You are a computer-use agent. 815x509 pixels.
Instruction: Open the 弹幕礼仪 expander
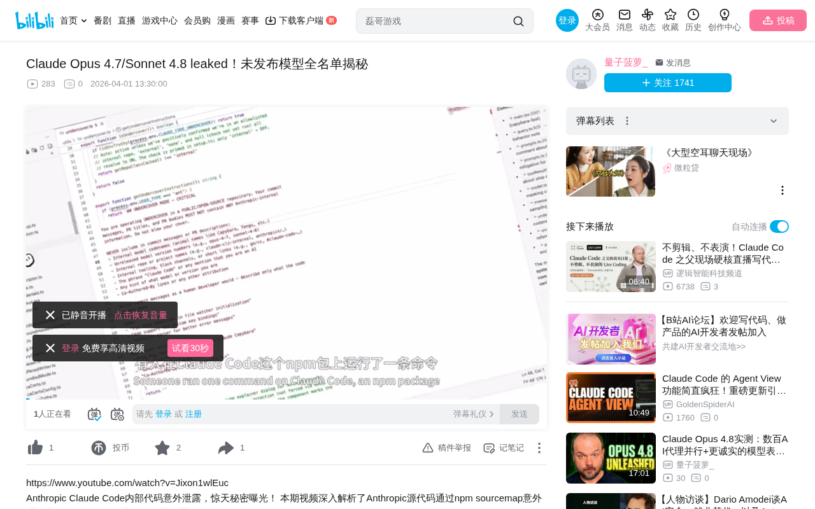(474, 414)
